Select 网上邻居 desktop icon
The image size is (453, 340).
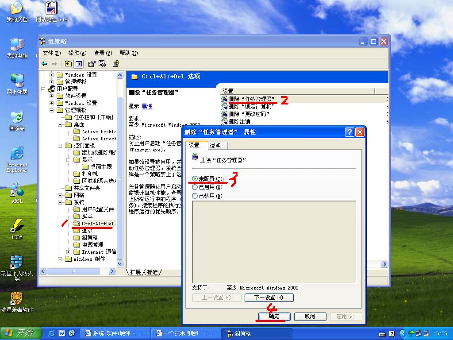click(x=17, y=84)
